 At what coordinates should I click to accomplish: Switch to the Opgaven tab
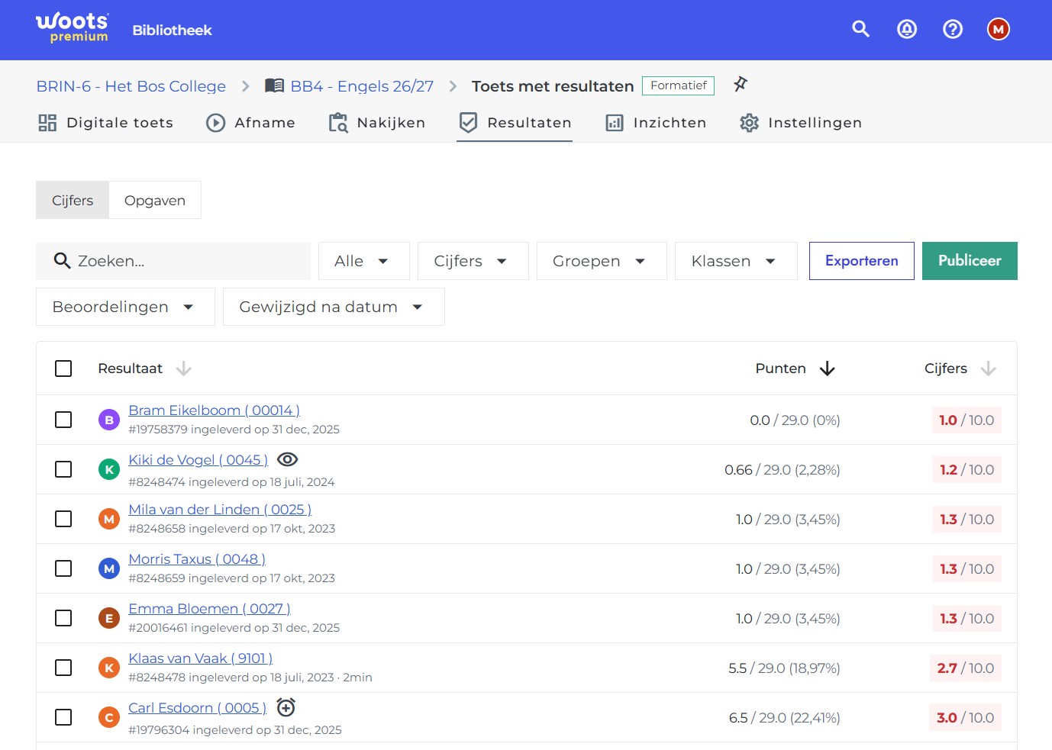click(155, 200)
